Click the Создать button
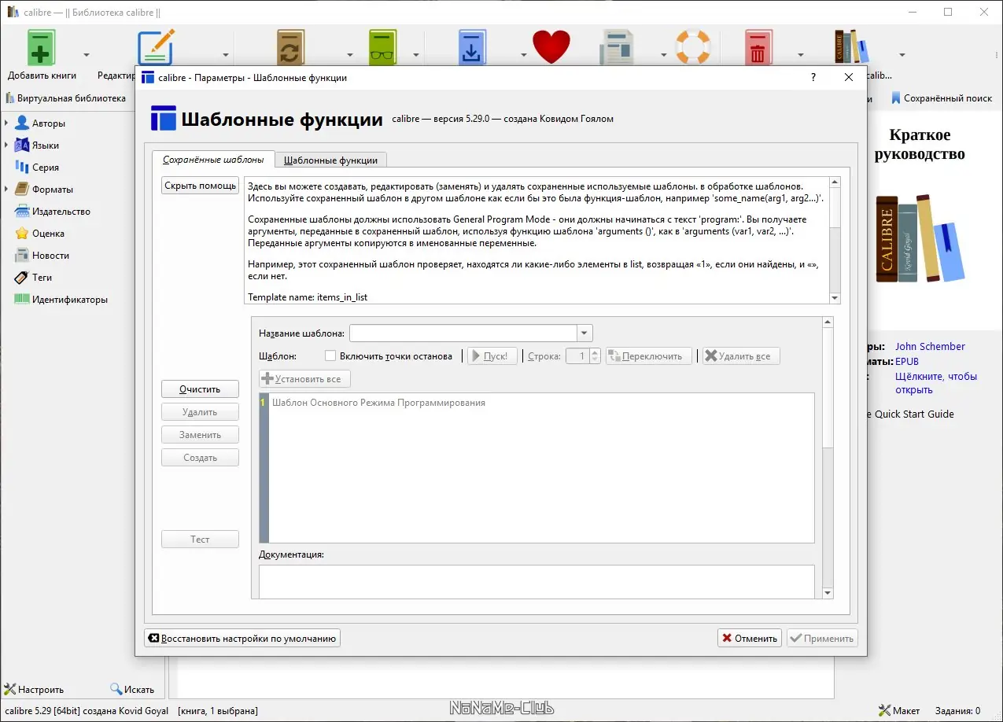 (x=201, y=458)
